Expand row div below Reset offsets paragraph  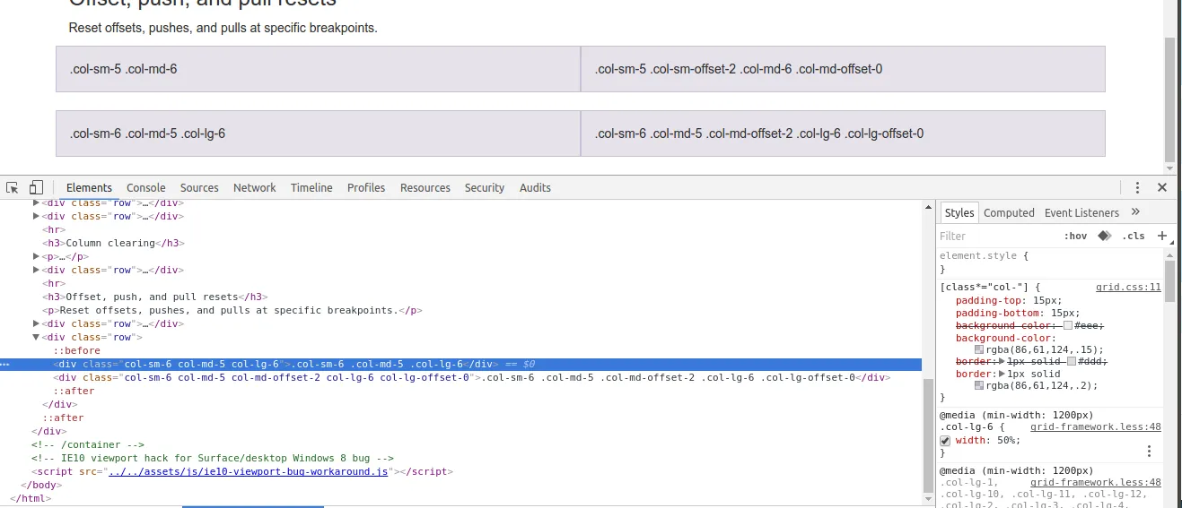click(x=37, y=323)
